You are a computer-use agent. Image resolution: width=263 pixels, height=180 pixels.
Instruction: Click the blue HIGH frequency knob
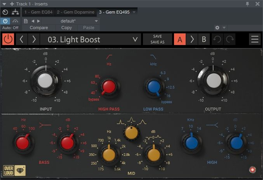(192, 143)
